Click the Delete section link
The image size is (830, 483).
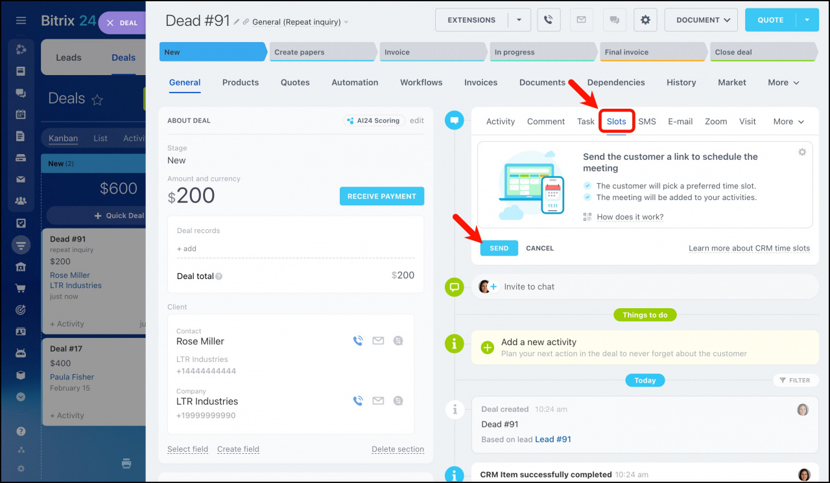click(x=397, y=449)
